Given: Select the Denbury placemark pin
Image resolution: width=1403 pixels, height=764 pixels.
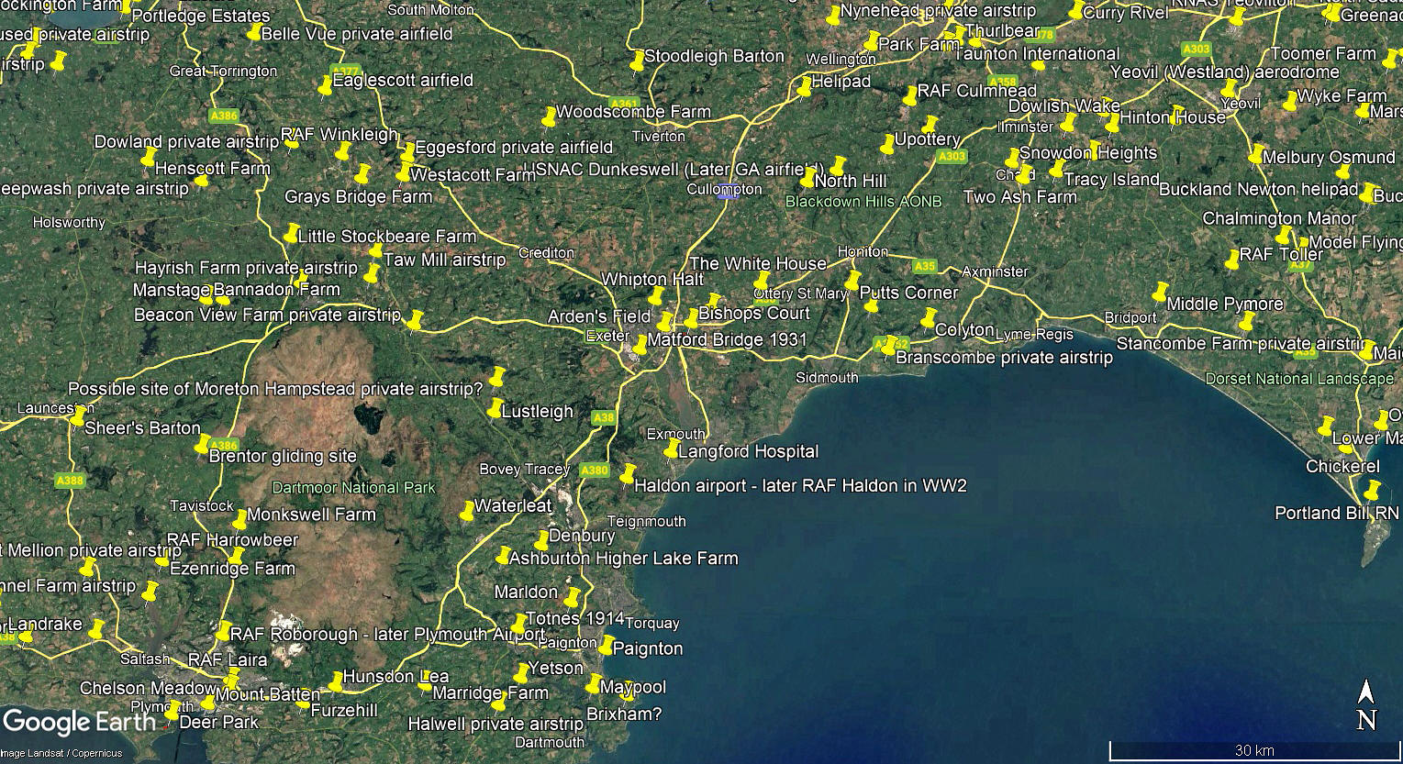Looking at the screenshot, I should click(x=541, y=539).
